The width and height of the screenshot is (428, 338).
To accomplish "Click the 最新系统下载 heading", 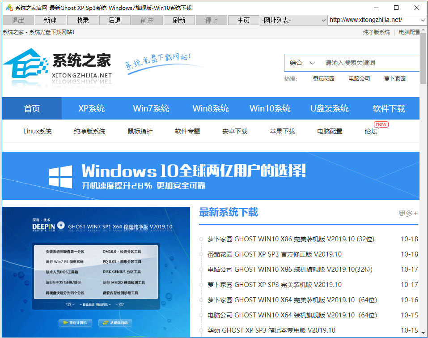I will 229,212.
